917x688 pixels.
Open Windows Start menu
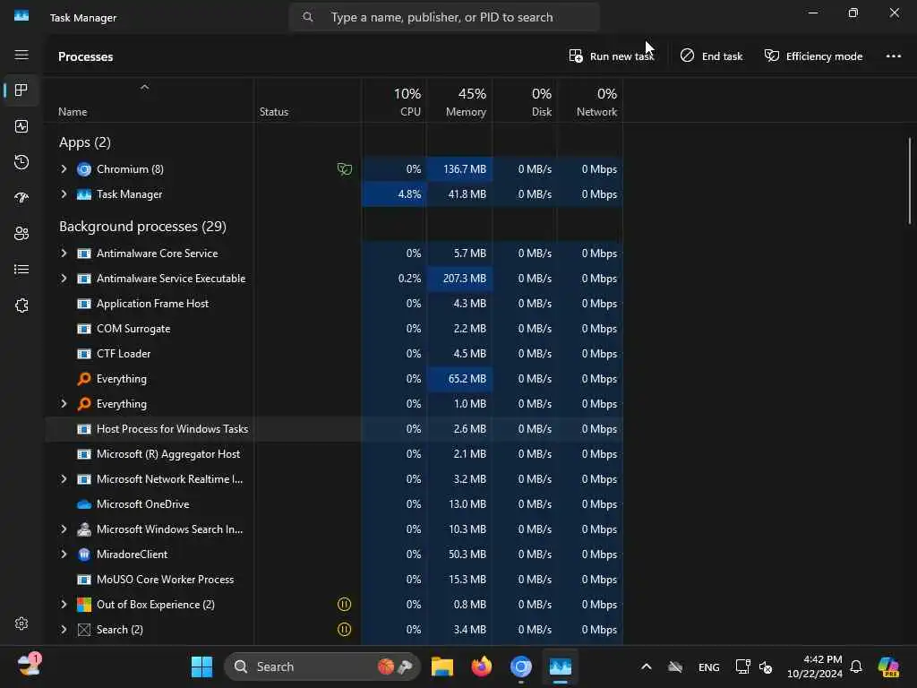(201, 666)
